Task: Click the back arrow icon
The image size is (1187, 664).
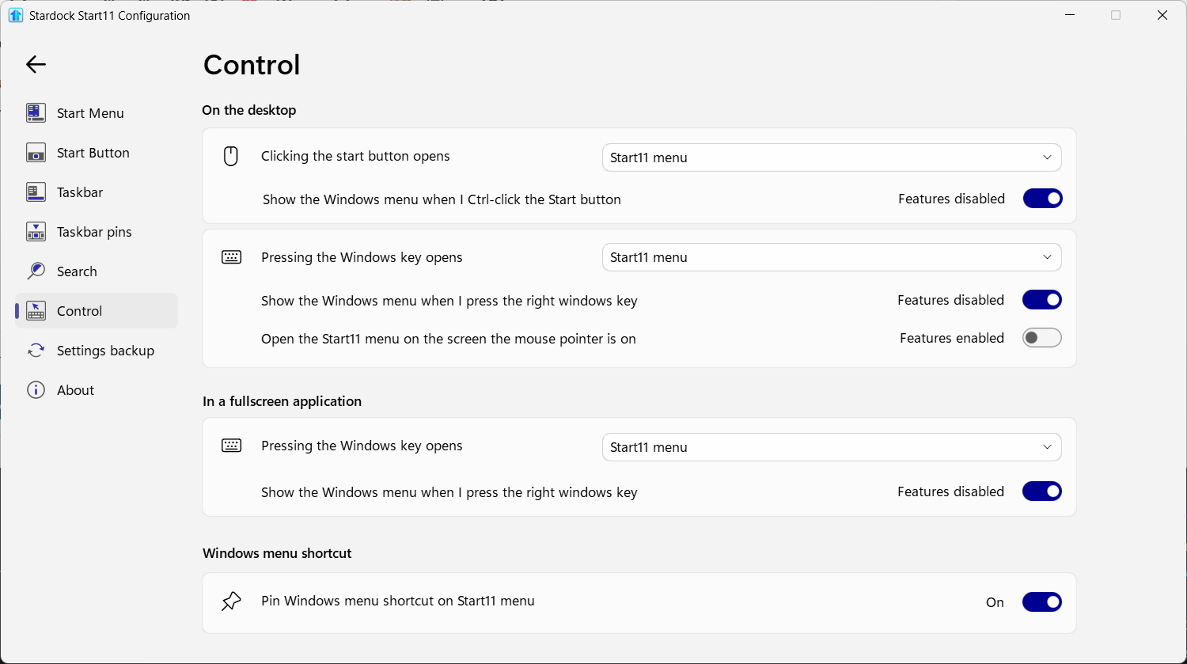Action: tap(36, 64)
